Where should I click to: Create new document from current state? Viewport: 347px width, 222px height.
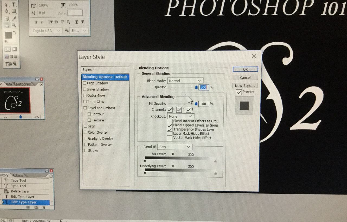(28, 207)
